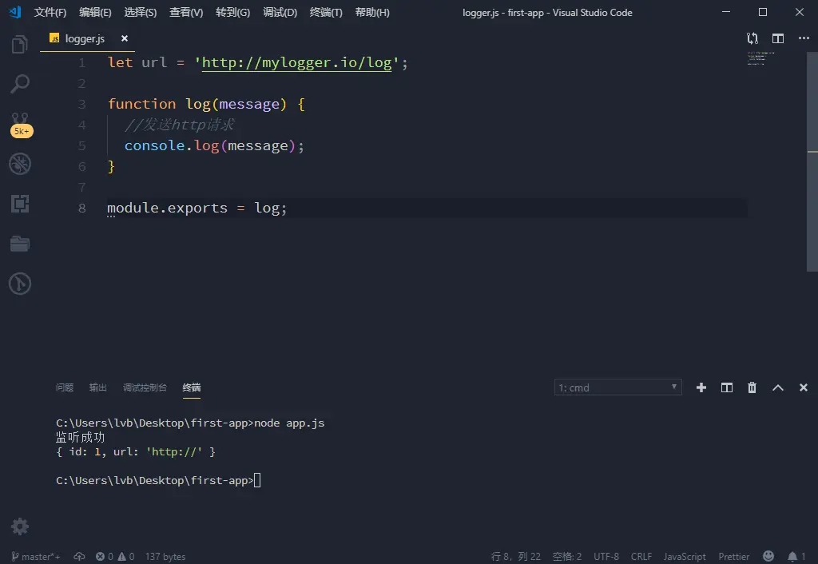Click the http://mylogger.io/log link in code
Viewport: 818px width, 564px height.
click(x=296, y=62)
